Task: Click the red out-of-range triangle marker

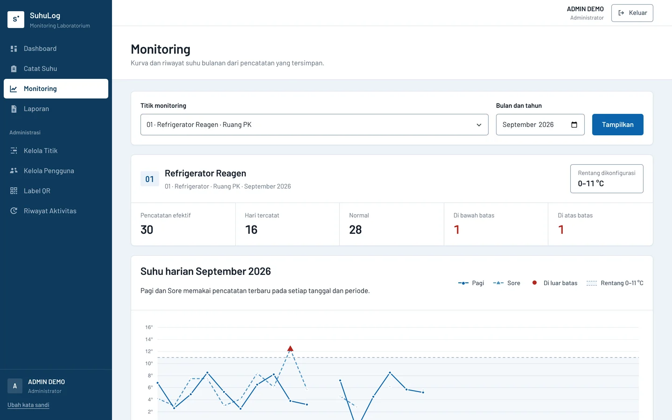Action: coord(290,349)
